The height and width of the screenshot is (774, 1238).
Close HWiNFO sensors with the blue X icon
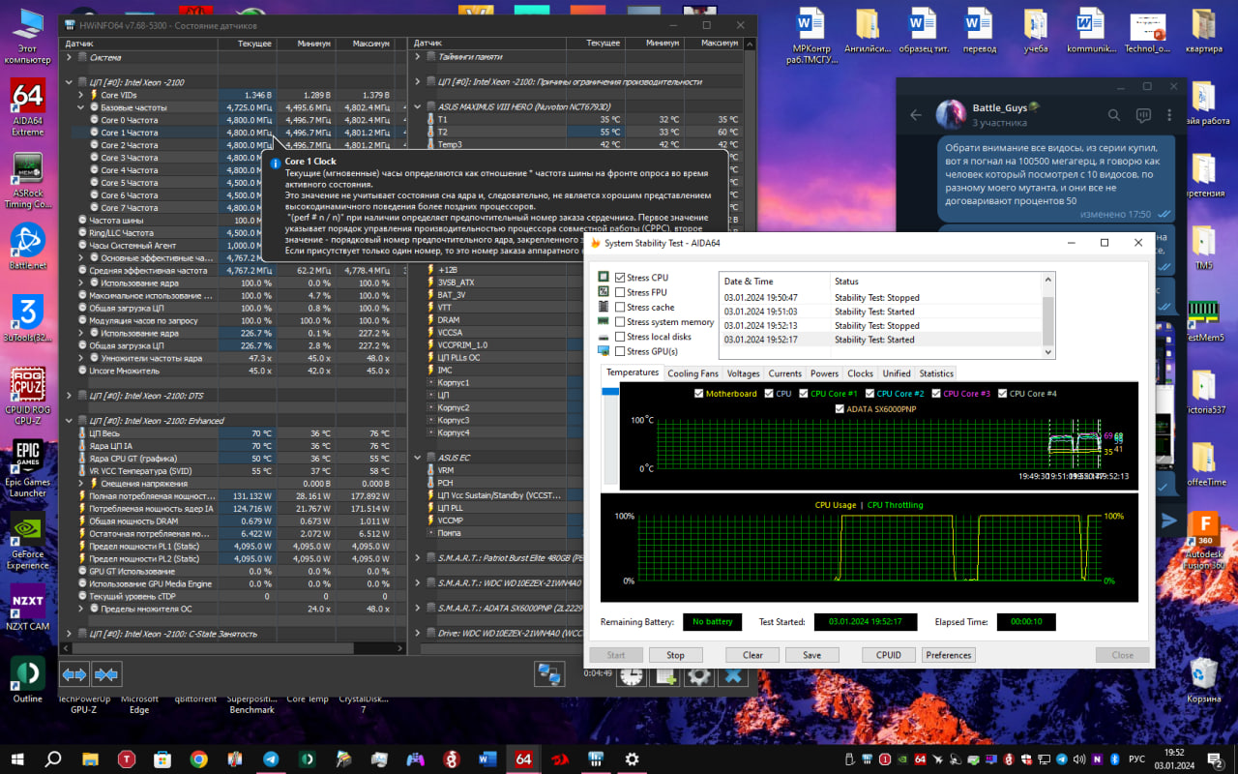pyautogui.click(x=732, y=676)
